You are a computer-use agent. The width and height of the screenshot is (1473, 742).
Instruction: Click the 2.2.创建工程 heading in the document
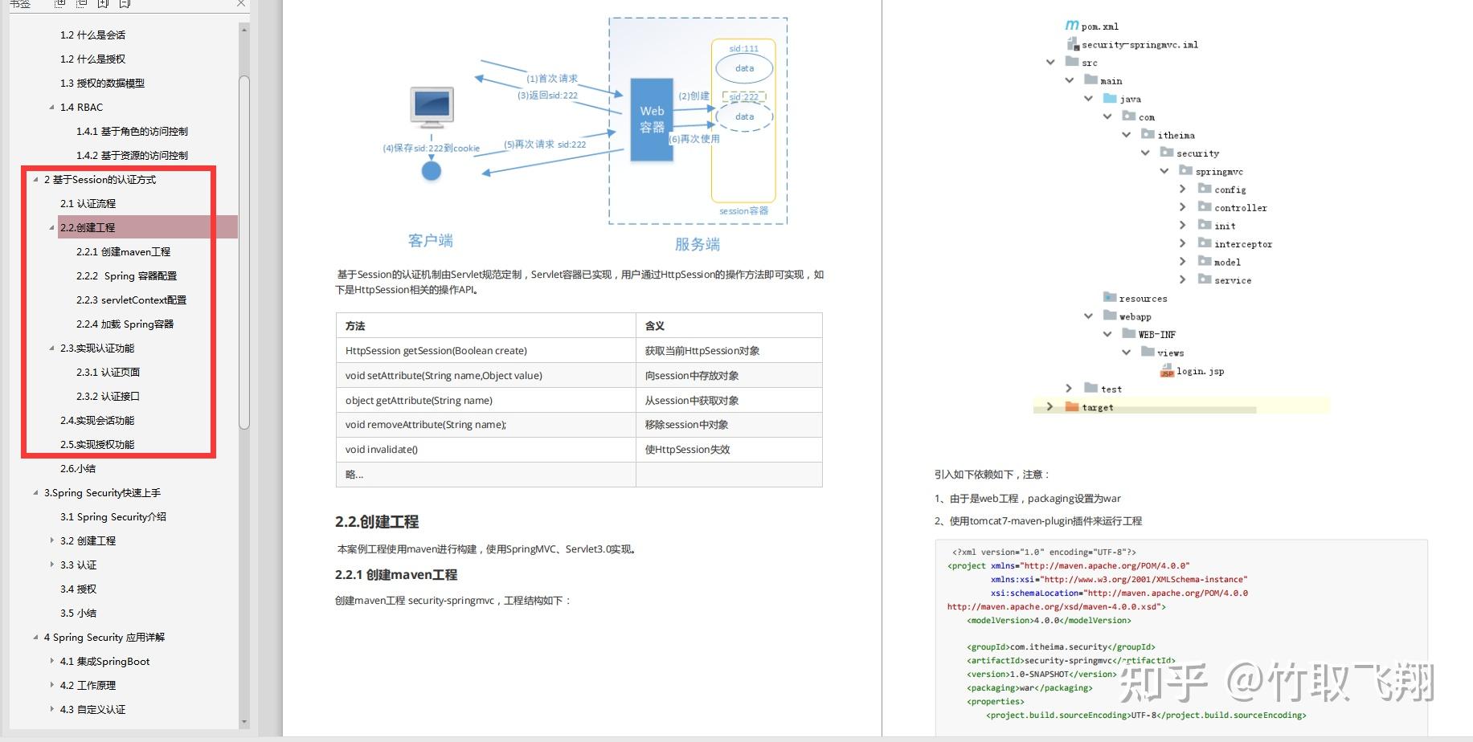click(377, 522)
